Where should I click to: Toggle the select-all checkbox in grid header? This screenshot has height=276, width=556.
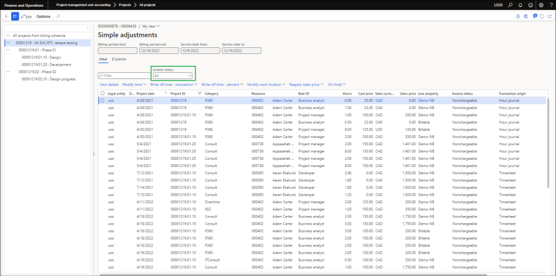[x=102, y=93]
